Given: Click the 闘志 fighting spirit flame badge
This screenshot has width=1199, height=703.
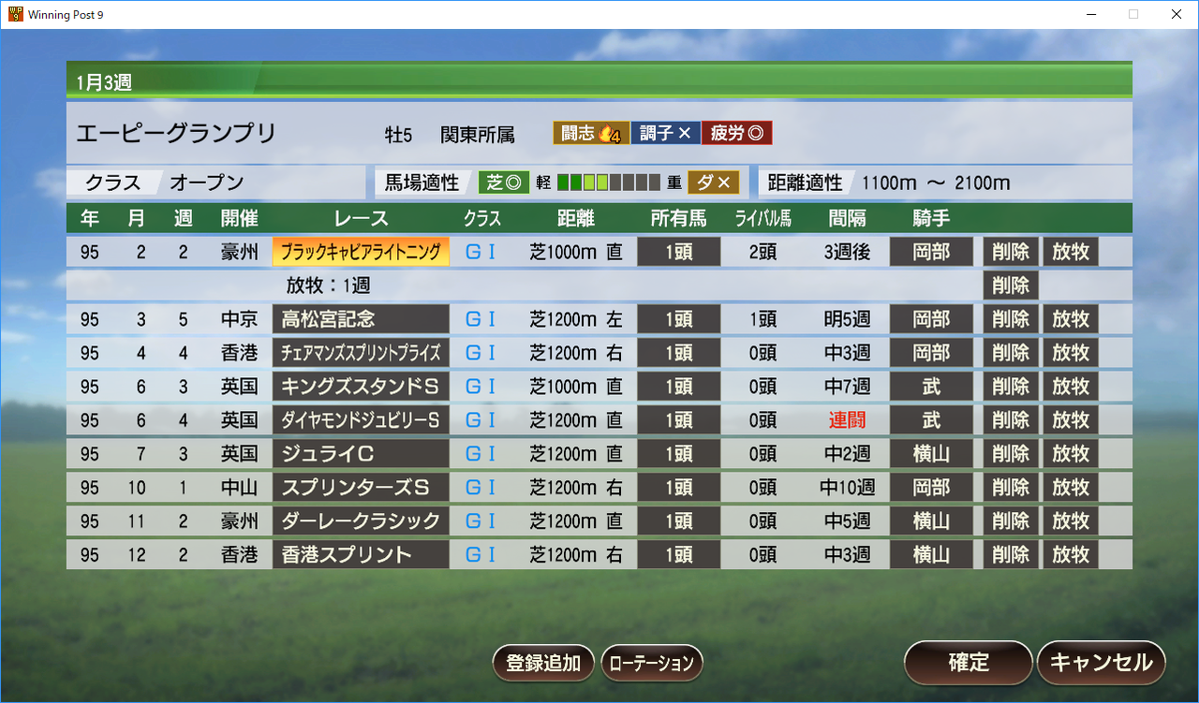Looking at the screenshot, I should 591,133.
